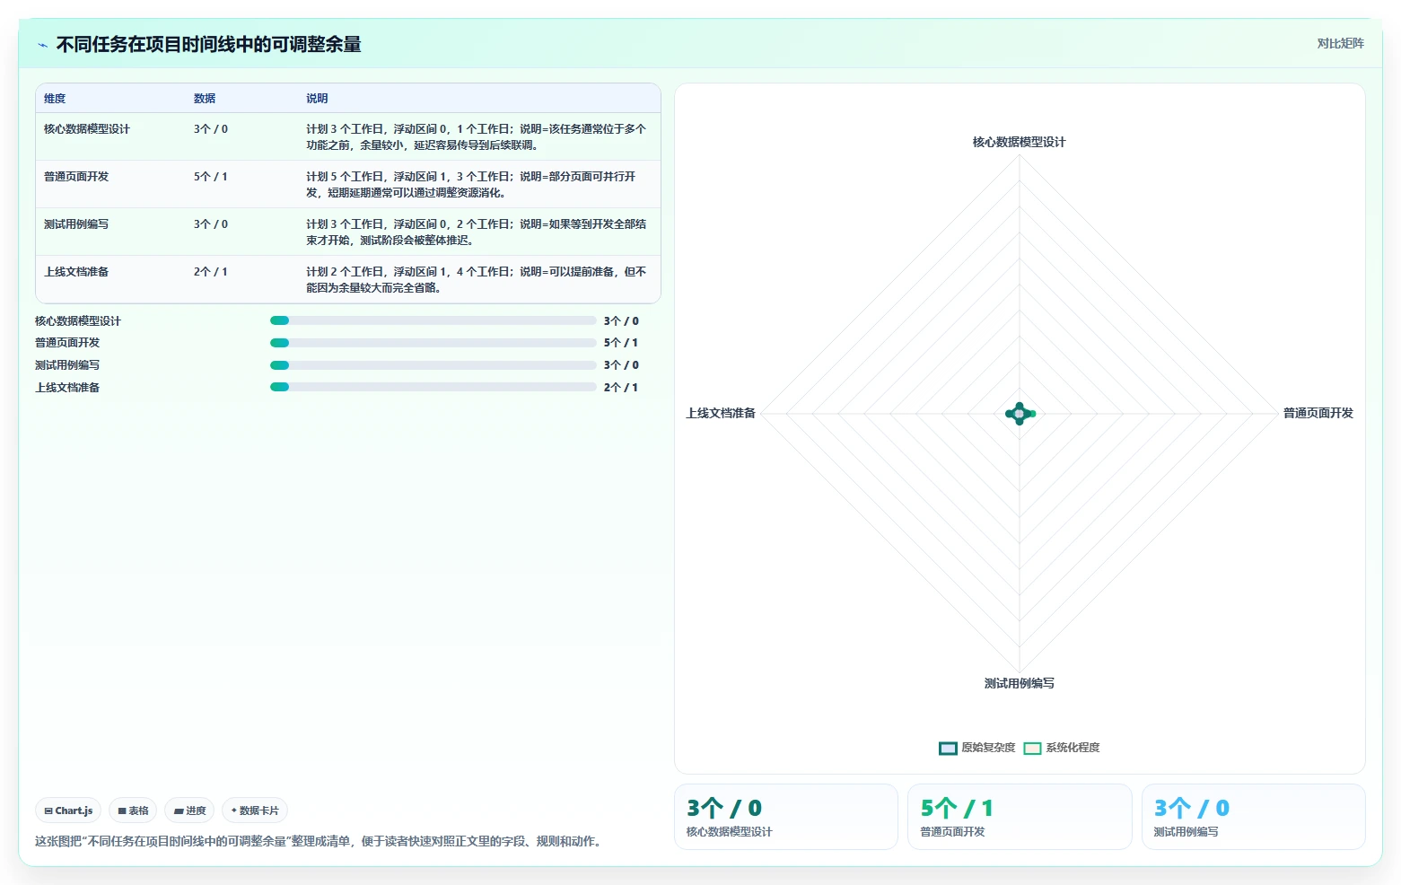Click the 测试用例编写 progress bar
Image resolution: width=1401 pixels, height=885 pixels.
click(433, 365)
